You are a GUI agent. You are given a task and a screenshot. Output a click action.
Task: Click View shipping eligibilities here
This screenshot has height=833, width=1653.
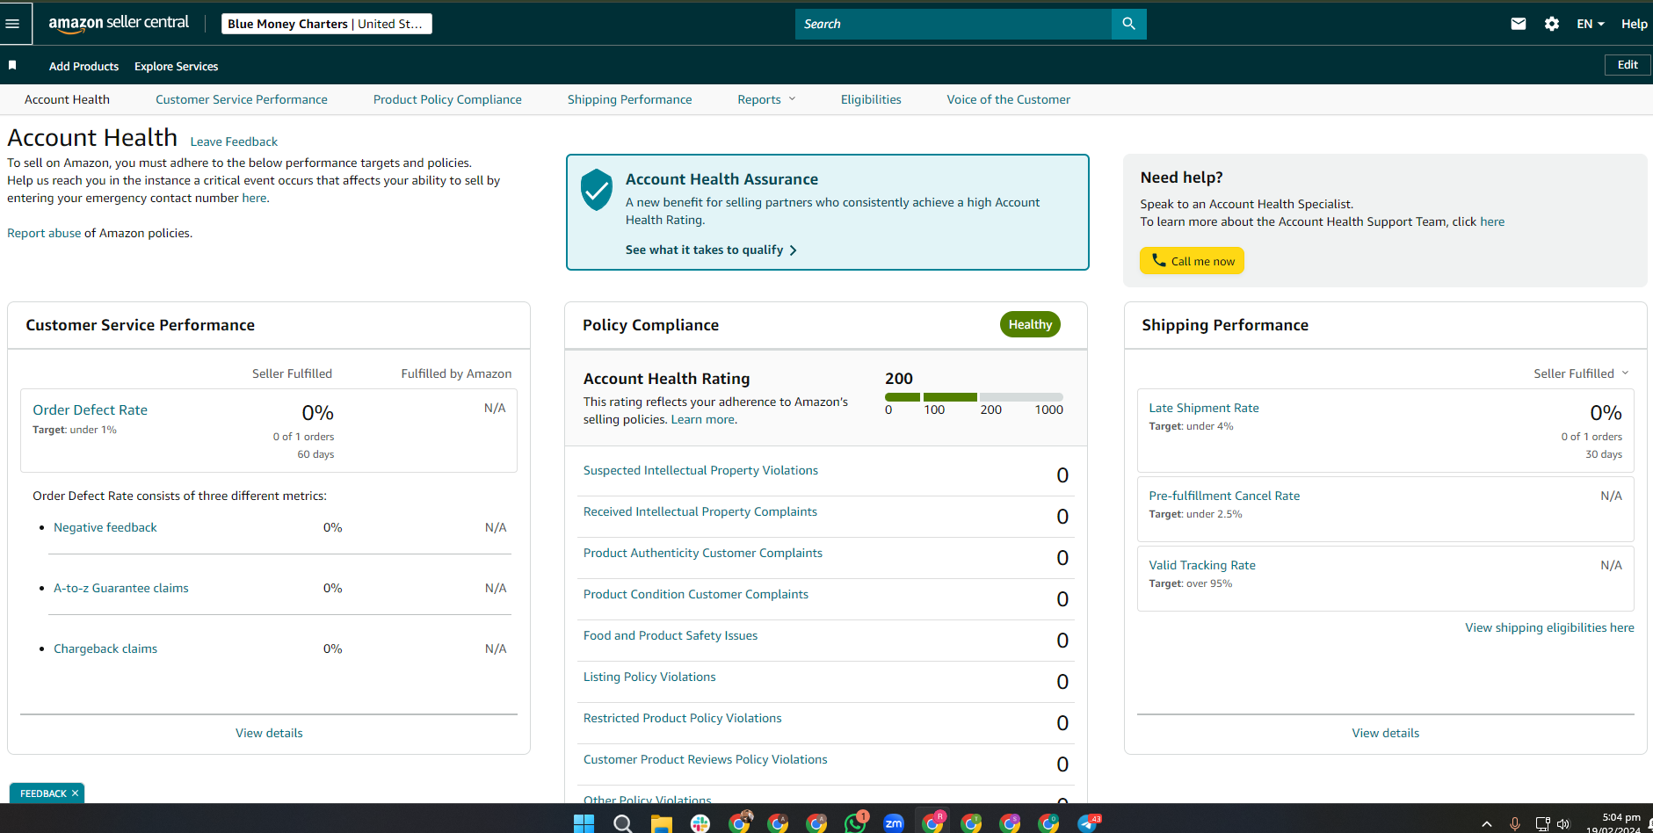point(1549,627)
